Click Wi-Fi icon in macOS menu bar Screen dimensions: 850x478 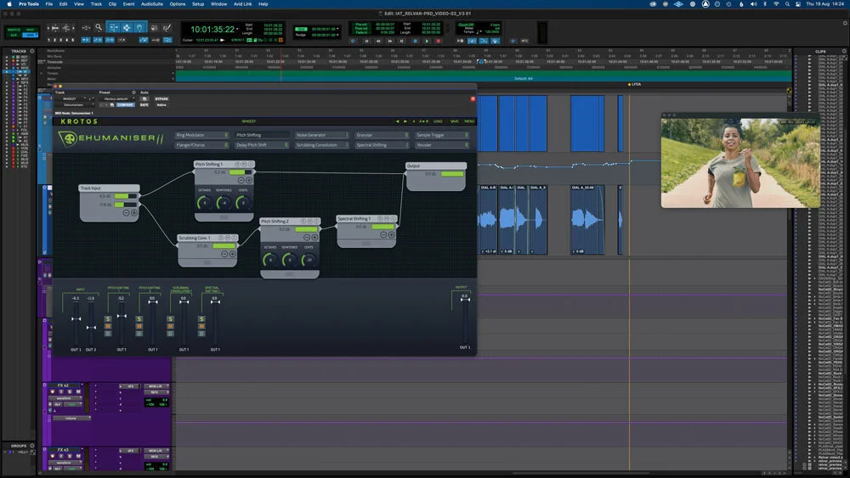coord(776,3)
